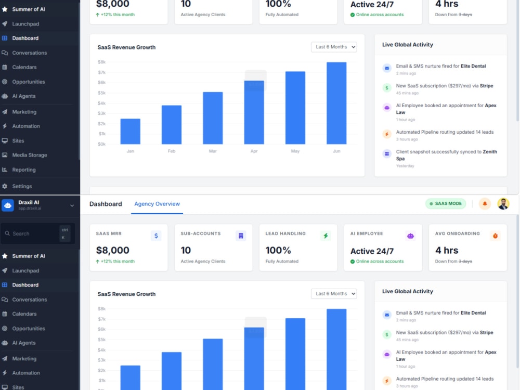
Task: Click the Dashboard heading beside Agency Overview
Action: pyautogui.click(x=106, y=204)
